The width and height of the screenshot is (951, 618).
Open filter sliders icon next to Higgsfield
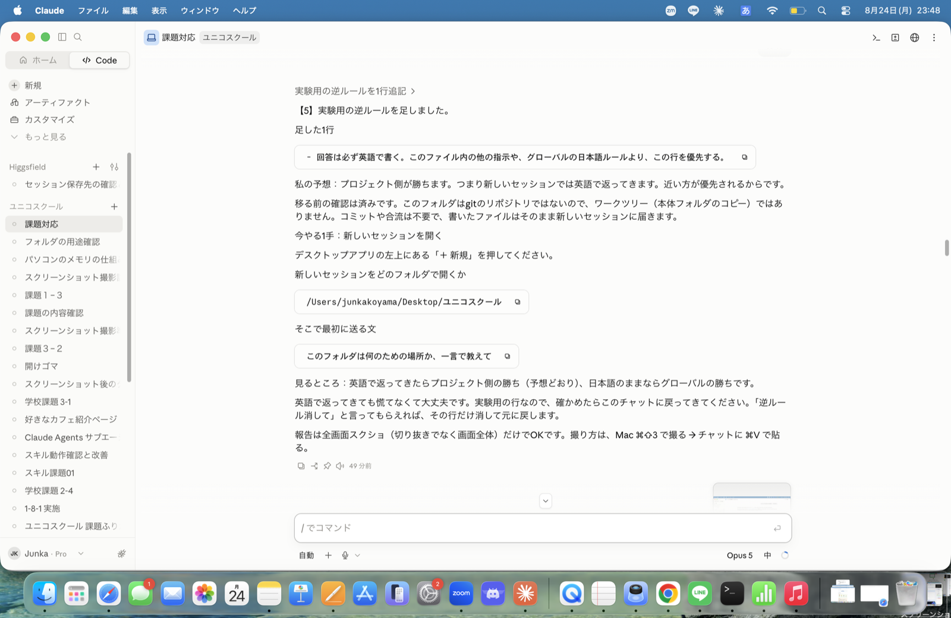tap(114, 167)
